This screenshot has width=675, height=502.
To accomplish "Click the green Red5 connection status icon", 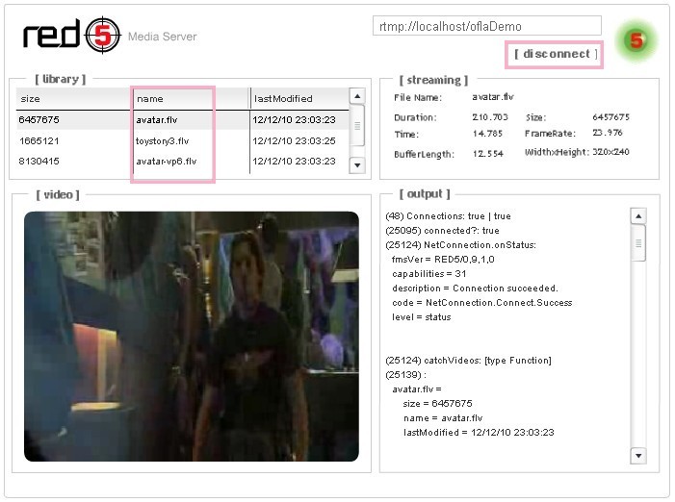I will tap(636, 40).
